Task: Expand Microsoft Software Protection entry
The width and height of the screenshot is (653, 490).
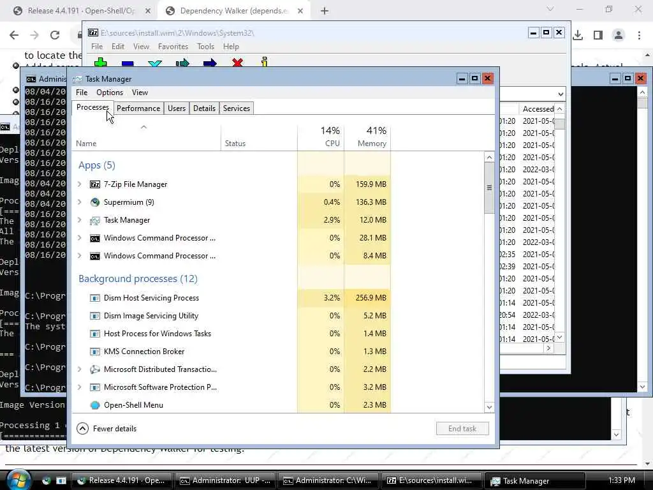Action: coord(80,387)
